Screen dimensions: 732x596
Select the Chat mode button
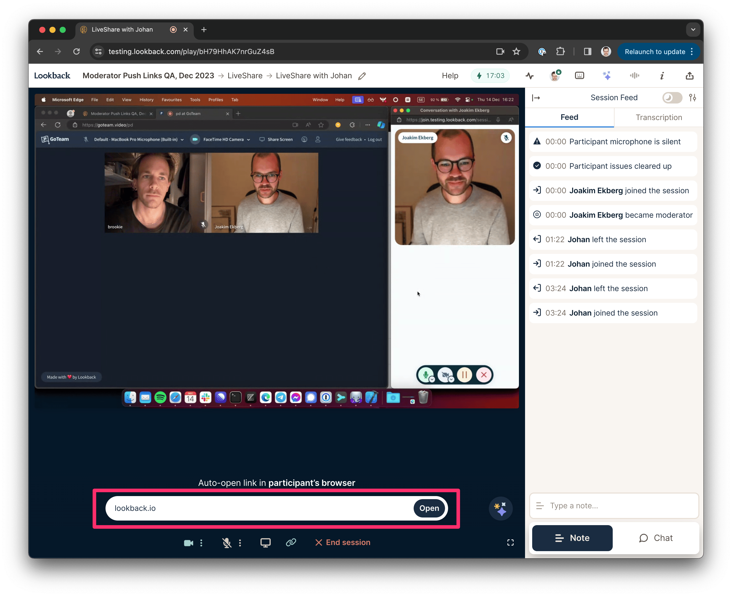pos(656,538)
